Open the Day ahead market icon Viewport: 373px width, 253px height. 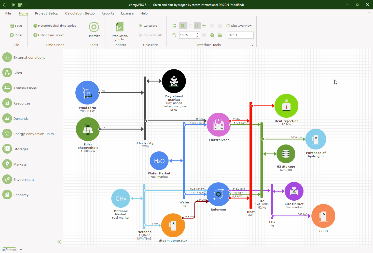coord(174,81)
